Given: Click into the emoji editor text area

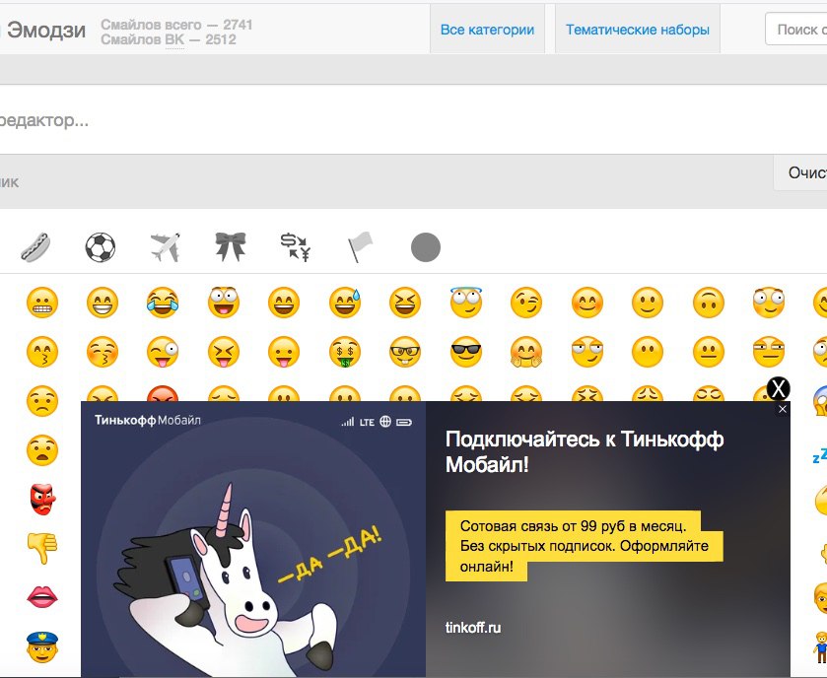Looking at the screenshot, I should pyautogui.click(x=414, y=120).
